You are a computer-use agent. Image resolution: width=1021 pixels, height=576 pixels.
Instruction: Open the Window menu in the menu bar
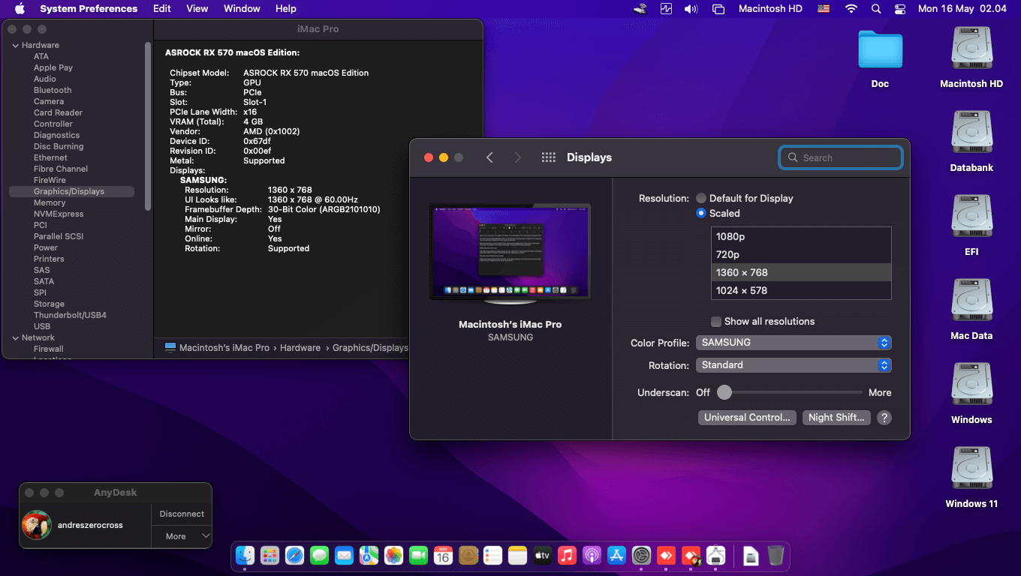[241, 8]
